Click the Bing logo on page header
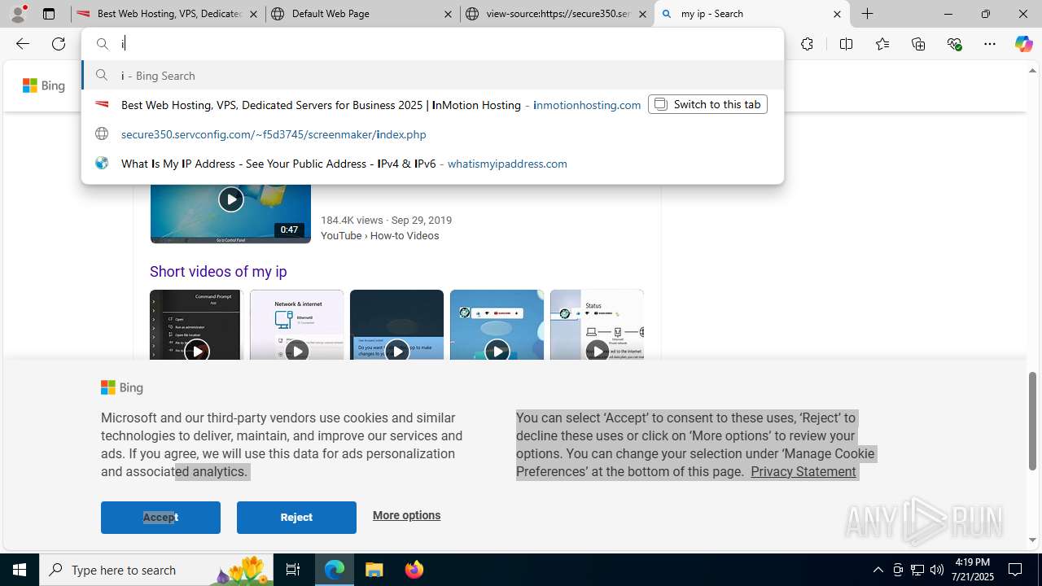This screenshot has height=586, width=1042. [44, 85]
